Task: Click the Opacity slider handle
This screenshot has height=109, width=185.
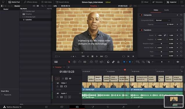Action: pos(168,24)
